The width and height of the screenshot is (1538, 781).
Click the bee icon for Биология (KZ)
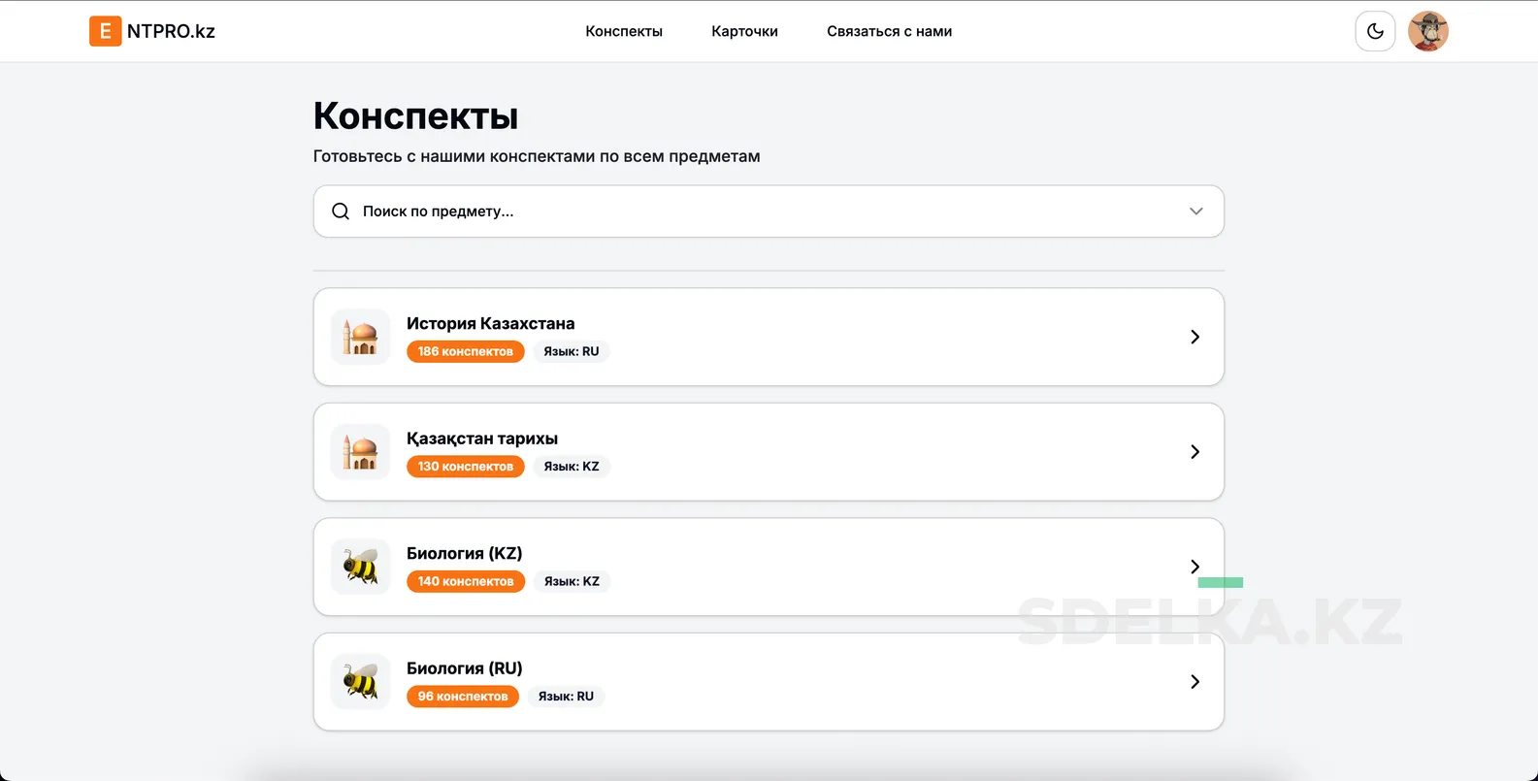click(x=360, y=567)
